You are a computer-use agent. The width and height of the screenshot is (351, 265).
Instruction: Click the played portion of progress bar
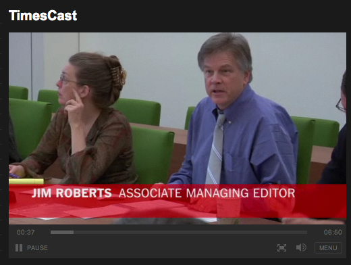[62, 232]
